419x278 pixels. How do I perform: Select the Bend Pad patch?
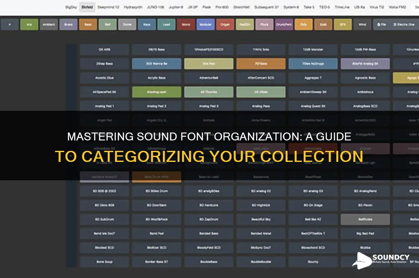coord(157,234)
